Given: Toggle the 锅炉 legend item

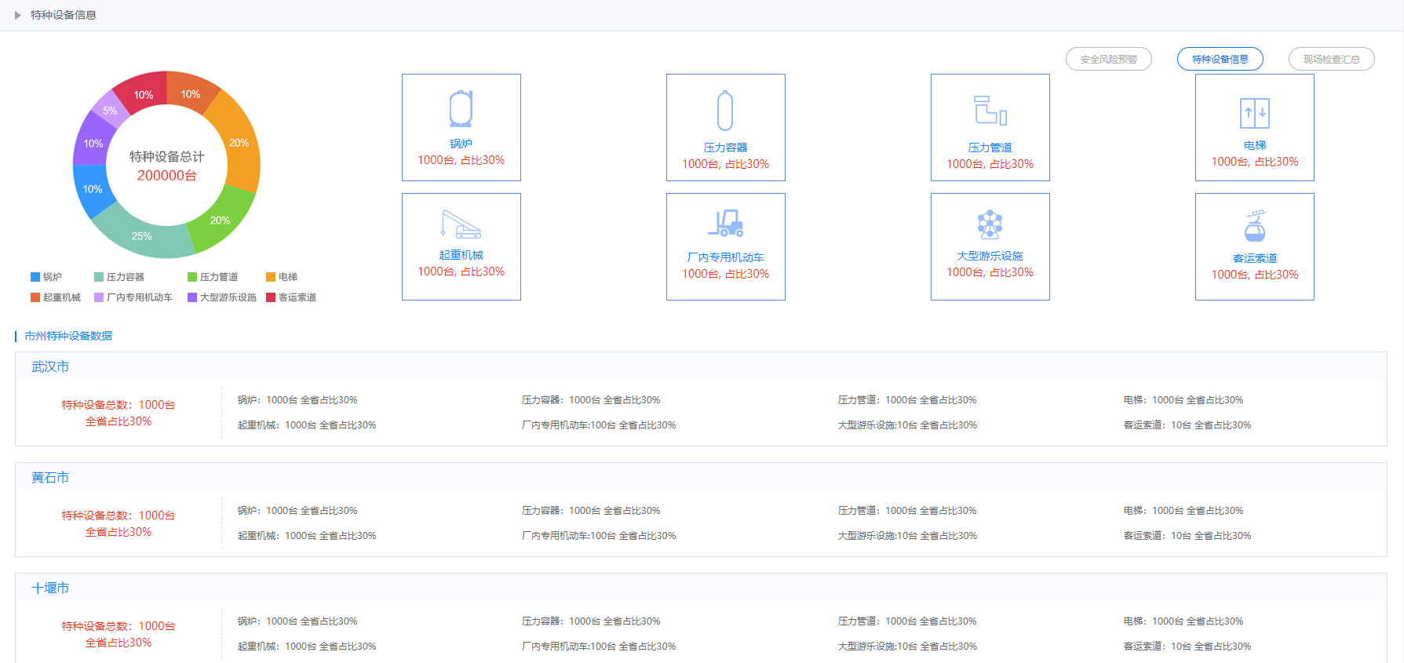Looking at the screenshot, I should (x=46, y=277).
